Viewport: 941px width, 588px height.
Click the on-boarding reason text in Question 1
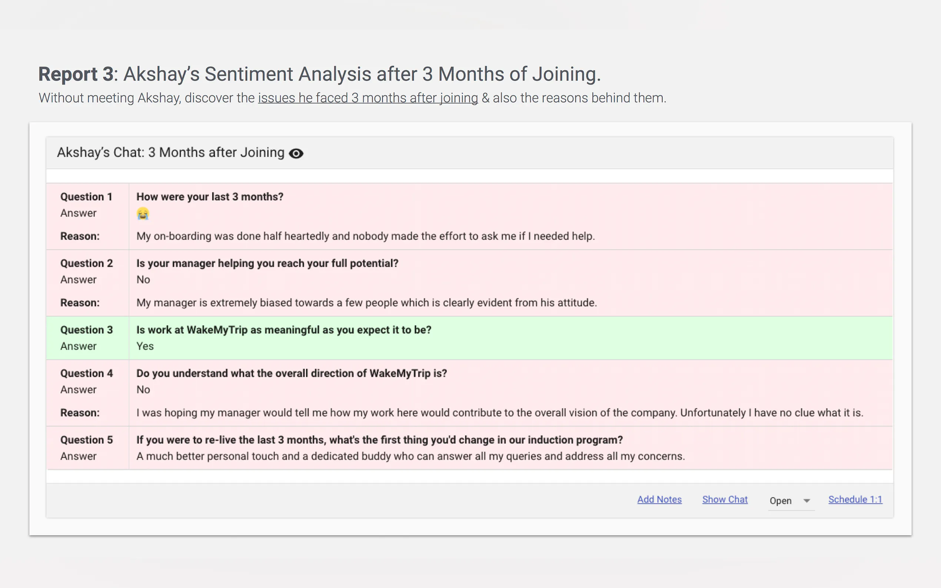click(365, 236)
